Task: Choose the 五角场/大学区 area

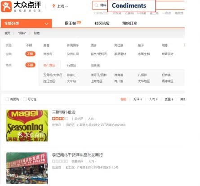Action: pyautogui.click(x=53, y=75)
